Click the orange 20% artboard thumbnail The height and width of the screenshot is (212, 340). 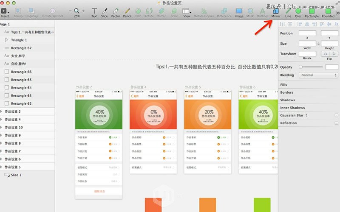tap(207, 132)
